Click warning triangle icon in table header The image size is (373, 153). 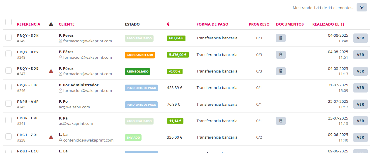tap(51, 24)
